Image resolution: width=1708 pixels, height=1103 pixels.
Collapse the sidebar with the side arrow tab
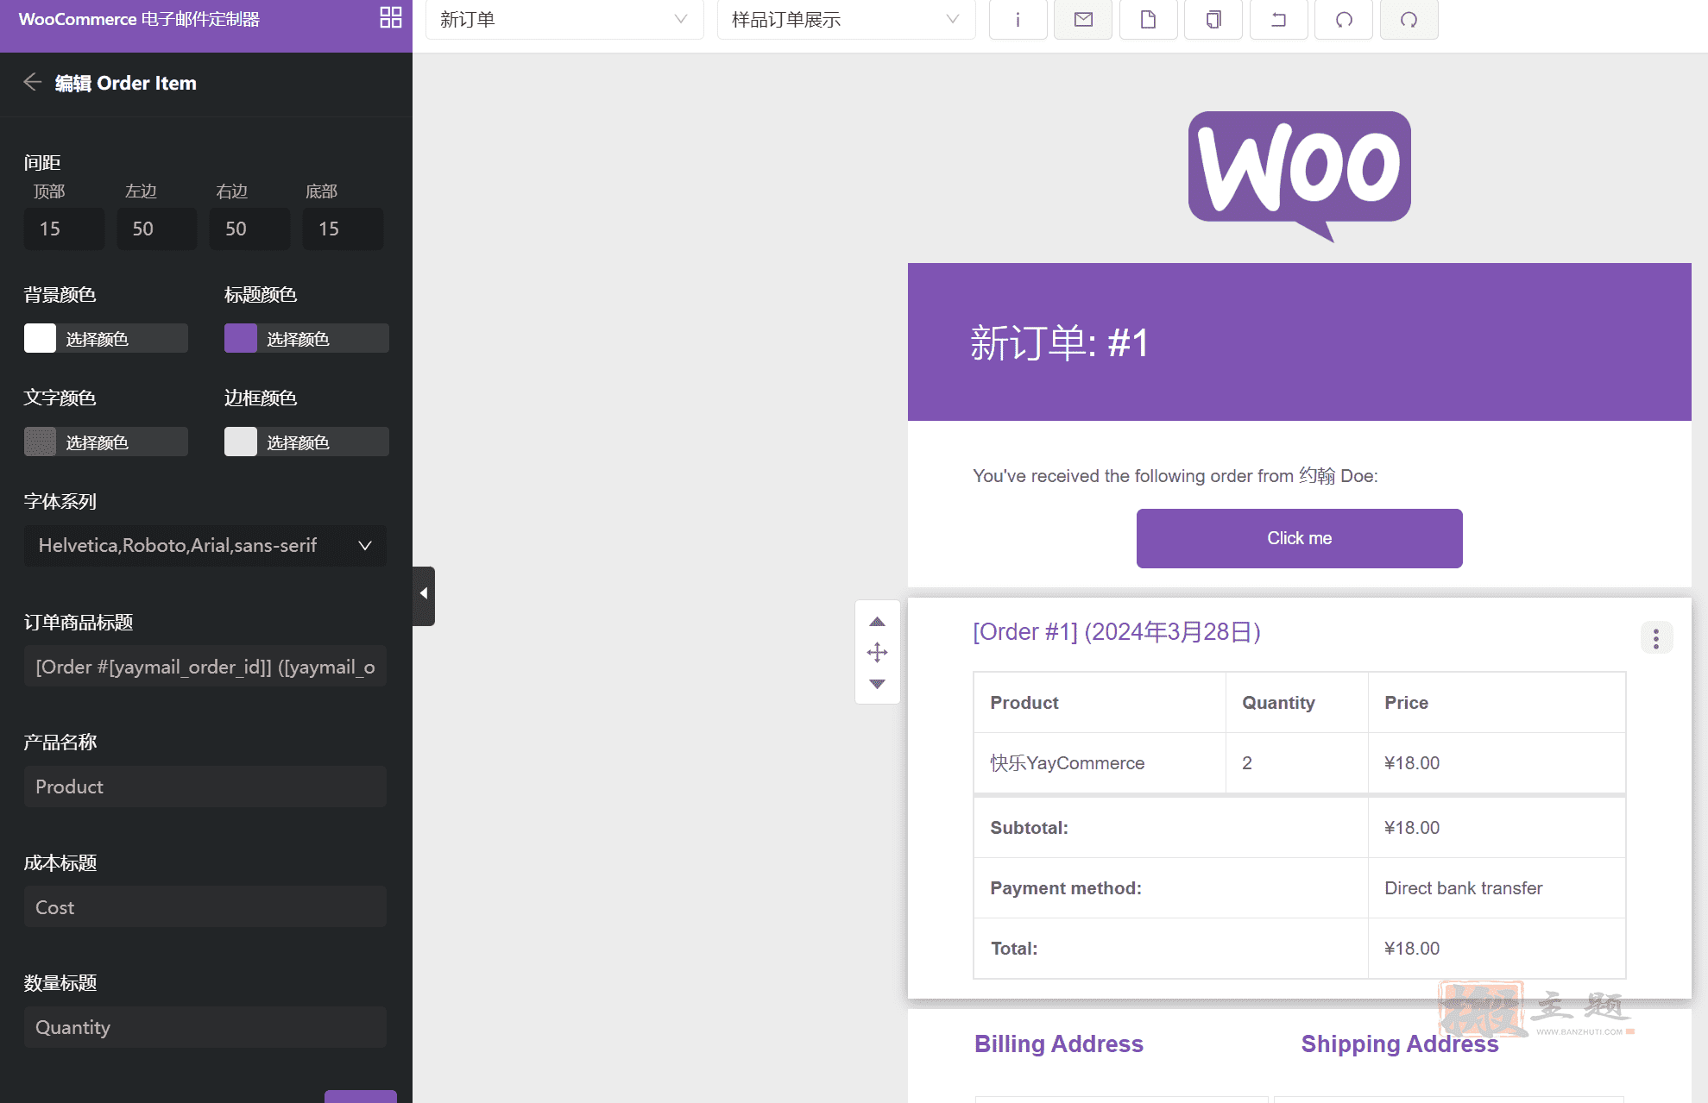424,594
